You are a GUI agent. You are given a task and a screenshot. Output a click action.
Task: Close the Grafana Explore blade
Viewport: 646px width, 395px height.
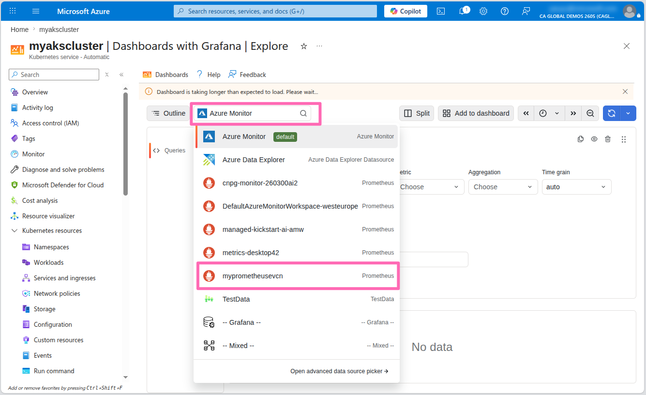click(x=627, y=46)
